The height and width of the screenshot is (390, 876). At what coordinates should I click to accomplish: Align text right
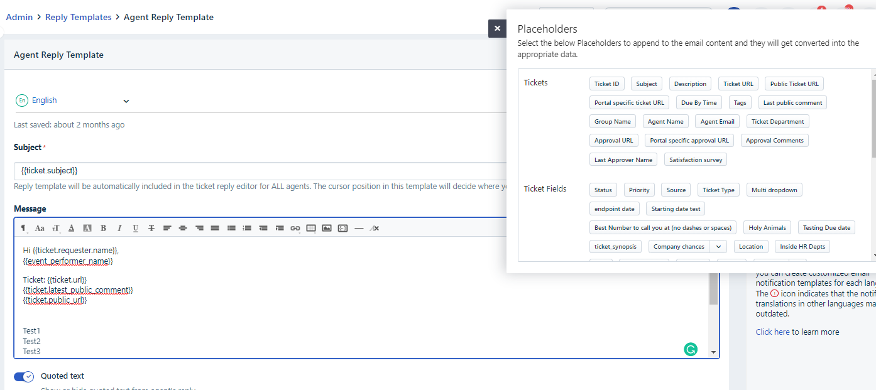click(x=199, y=228)
